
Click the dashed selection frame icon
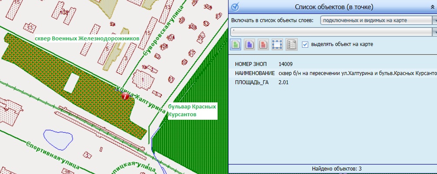click(x=277, y=44)
